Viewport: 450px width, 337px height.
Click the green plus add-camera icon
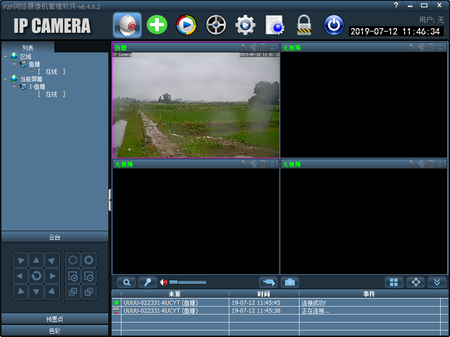pyautogui.click(x=157, y=25)
